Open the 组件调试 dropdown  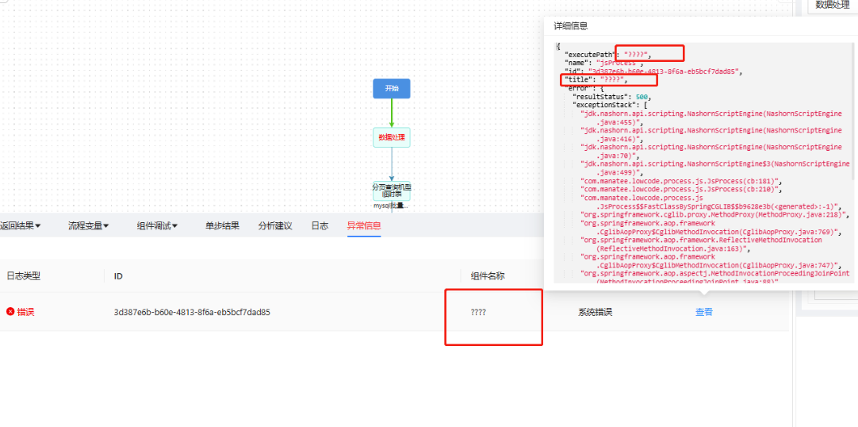click(157, 225)
